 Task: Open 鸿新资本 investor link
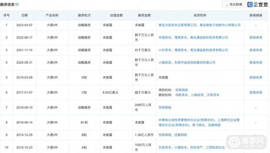pos(182,95)
